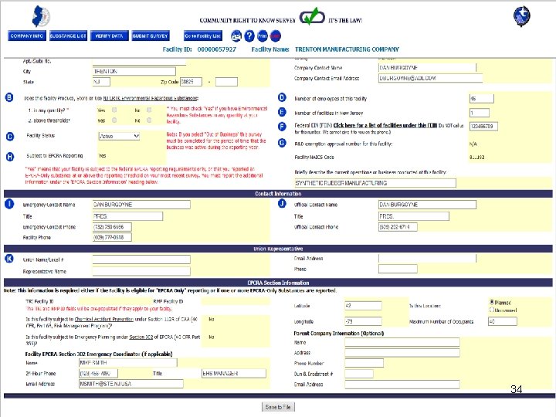This screenshot has width=556, height=417.
Task: Click the Longitude field
Action: click(x=363, y=321)
